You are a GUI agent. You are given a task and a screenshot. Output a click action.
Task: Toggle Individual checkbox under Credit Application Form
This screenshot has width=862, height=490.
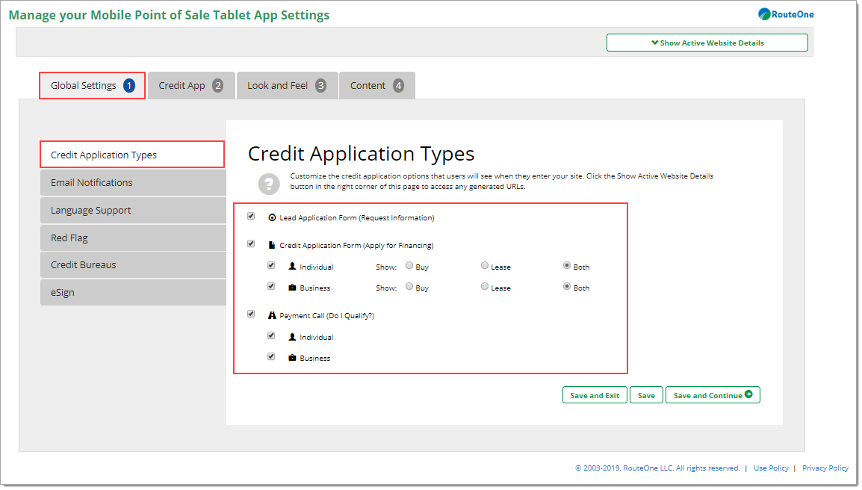(271, 265)
